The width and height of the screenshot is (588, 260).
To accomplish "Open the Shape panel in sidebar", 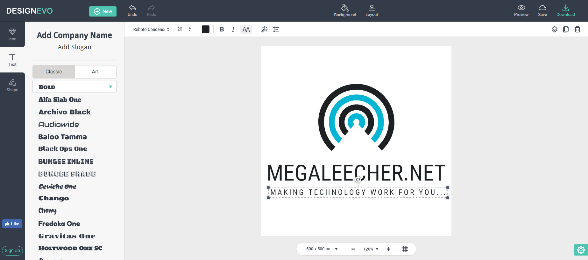I will click(12, 85).
